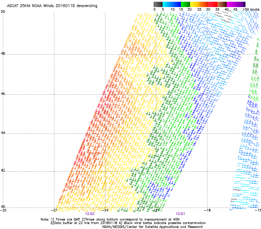This screenshot has width=261, height=229.
Task: Click the purple time stamp '12:02'
Action: (90, 214)
